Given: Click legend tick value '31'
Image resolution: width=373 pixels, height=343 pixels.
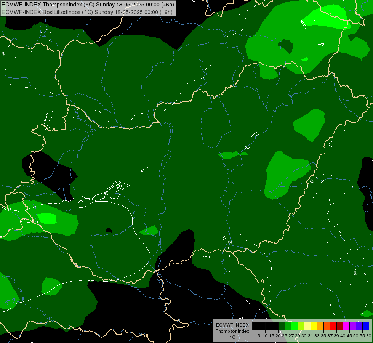Looking at the screenshot, I should click(311, 336).
